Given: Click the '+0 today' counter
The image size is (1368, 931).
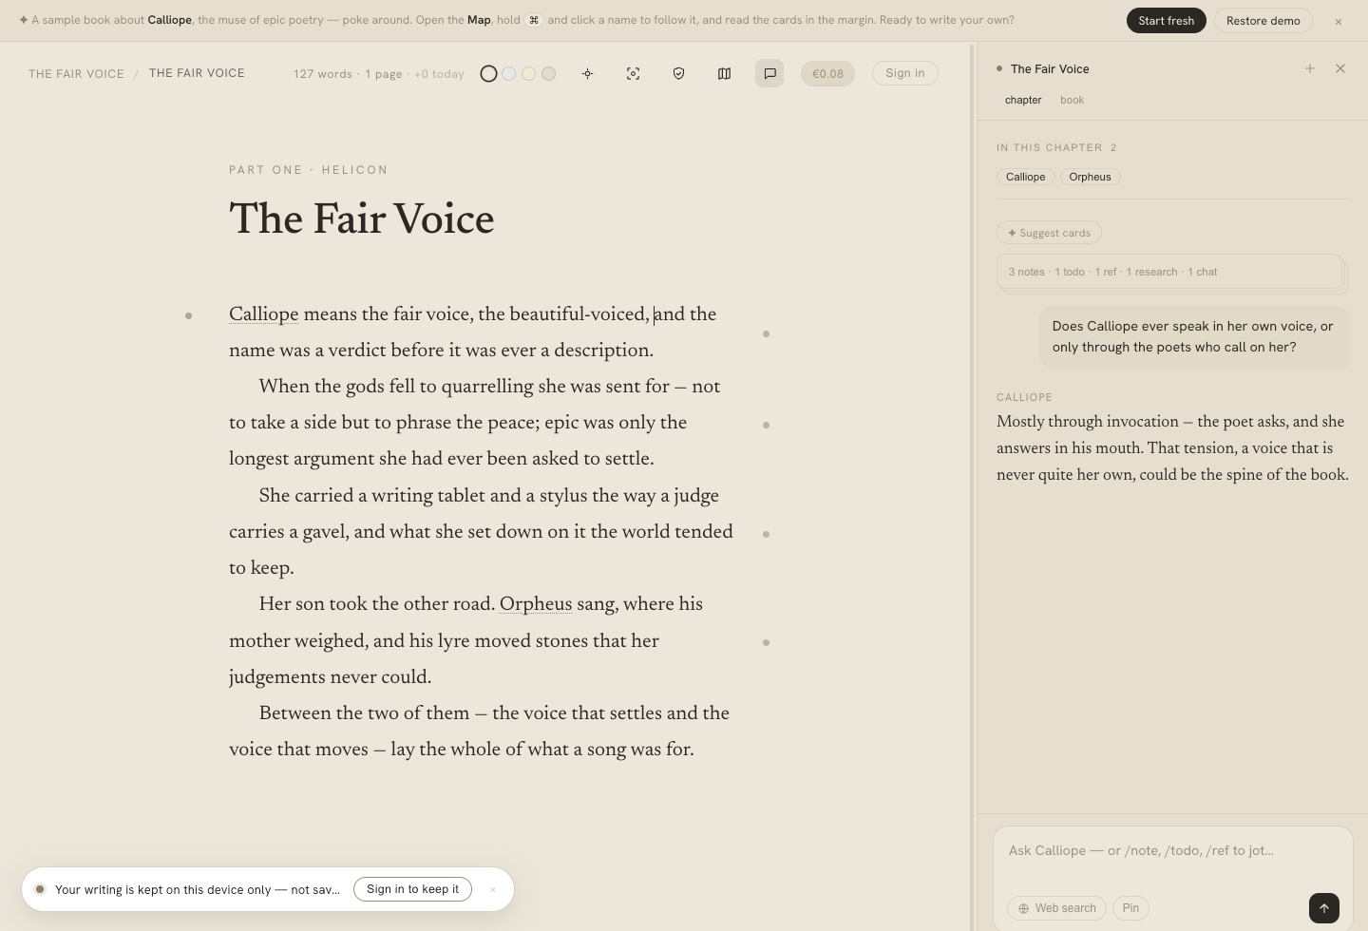Looking at the screenshot, I should [439, 74].
